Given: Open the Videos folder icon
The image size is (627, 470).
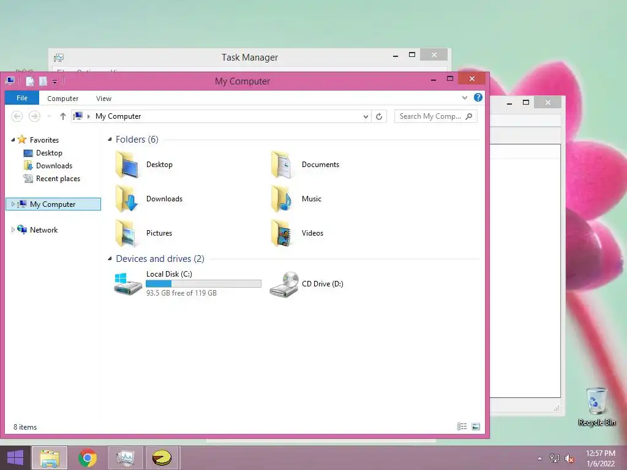Looking at the screenshot, I should coord(282,233).
